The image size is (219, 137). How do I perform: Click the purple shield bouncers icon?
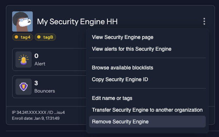(x=24, y=87)
